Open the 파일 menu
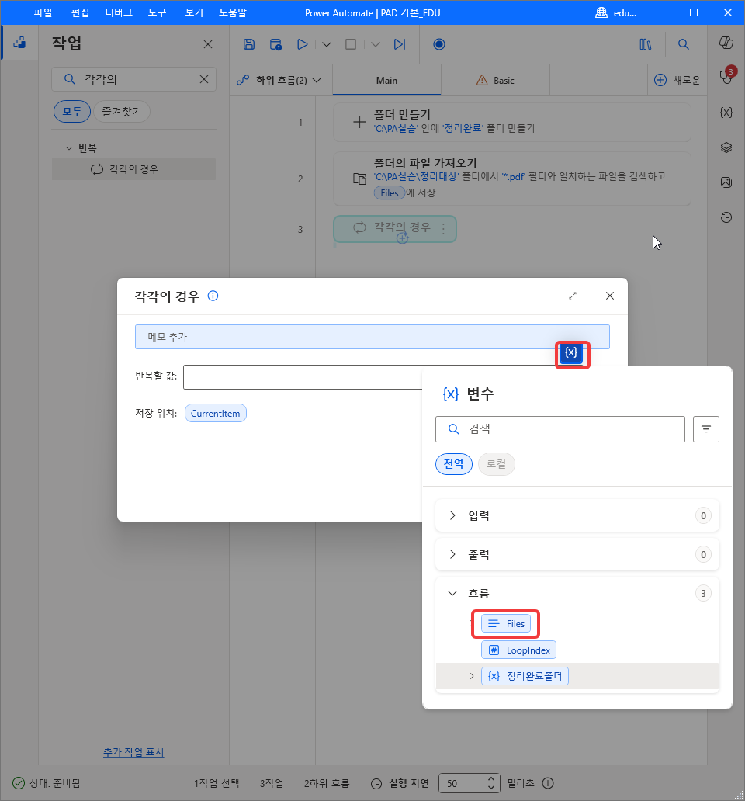Screen dimensions: 745x801 (x=43, y=12)
